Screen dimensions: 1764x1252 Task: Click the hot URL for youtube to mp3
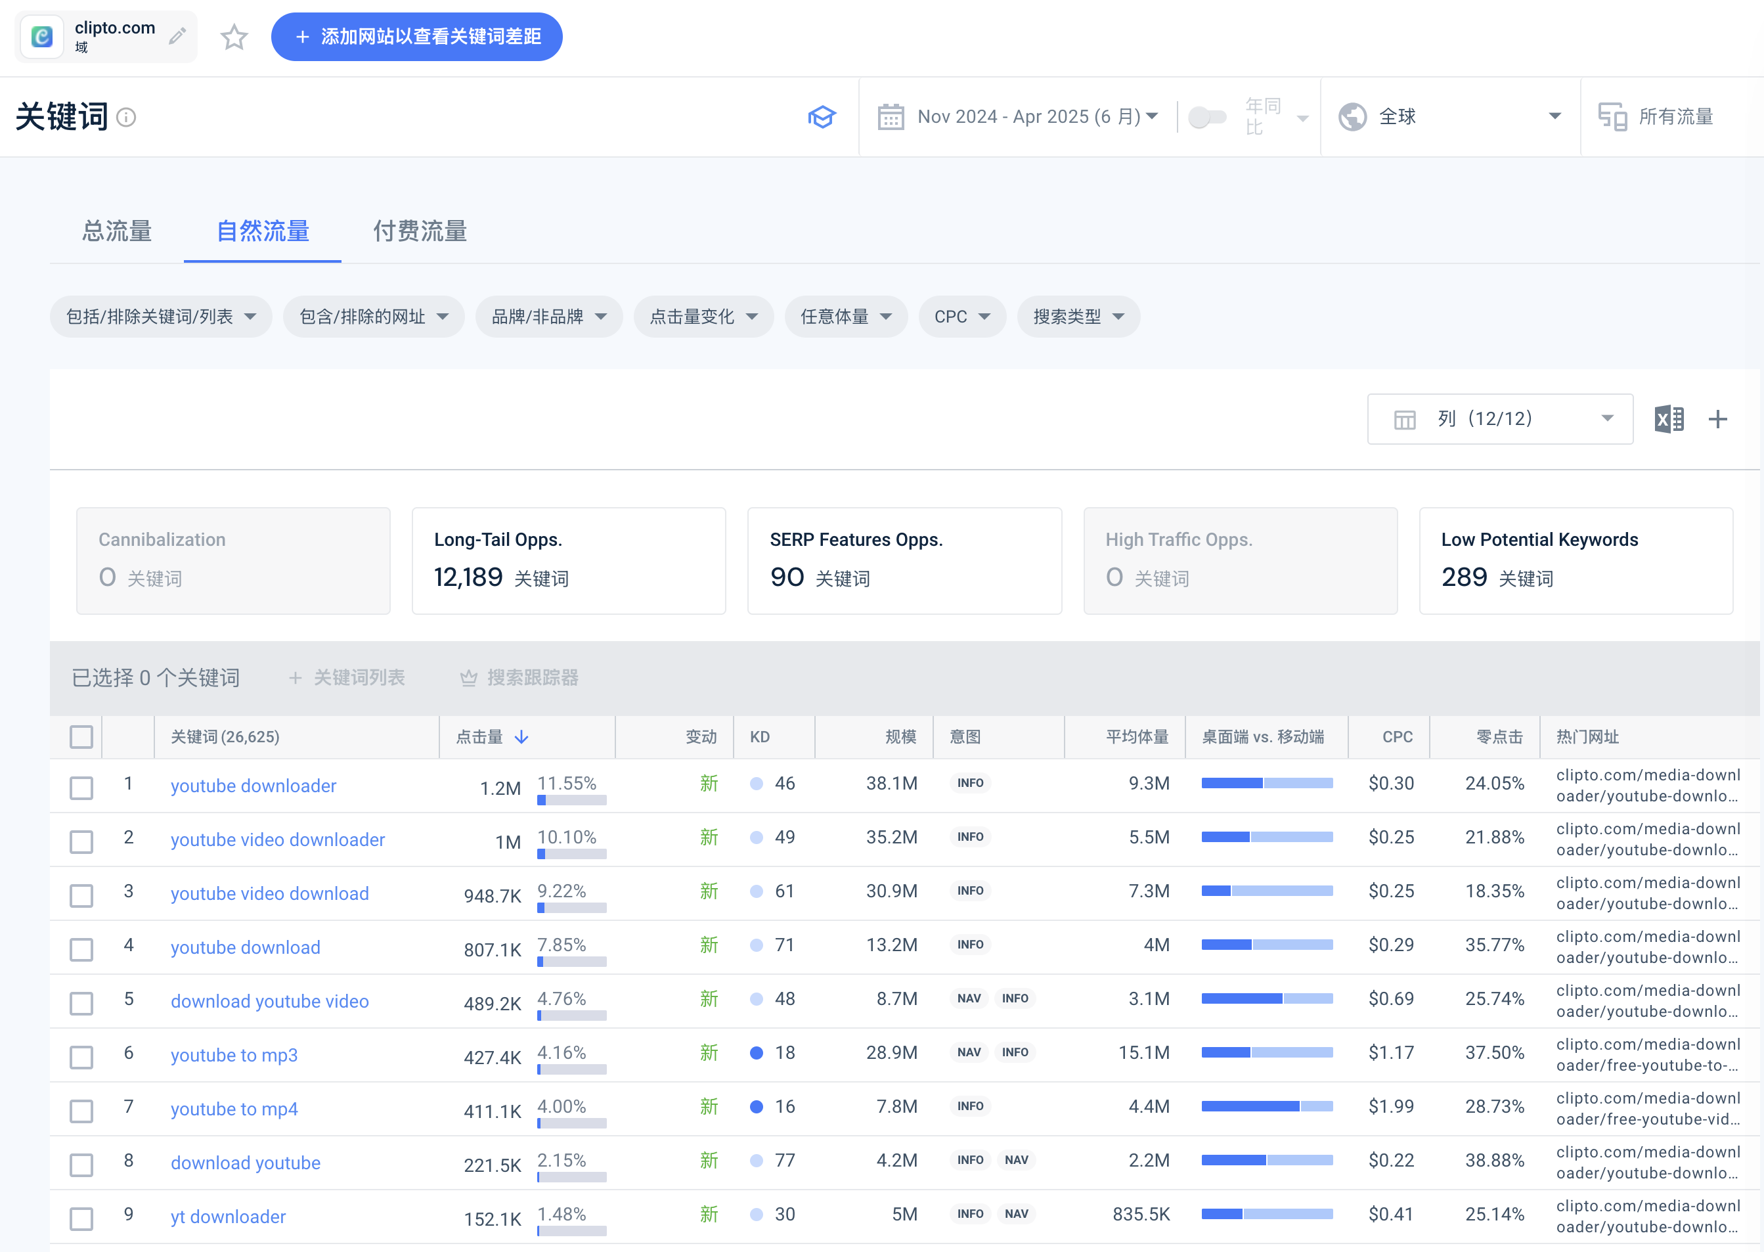(x=1648, y=1055)
